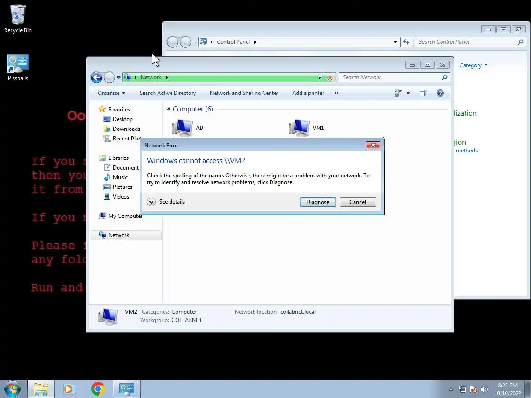Launch Windows Media Player from the taskbar
Image resolution: width=531 pixels, height=398 pixels.
click(x=69, y=389)
